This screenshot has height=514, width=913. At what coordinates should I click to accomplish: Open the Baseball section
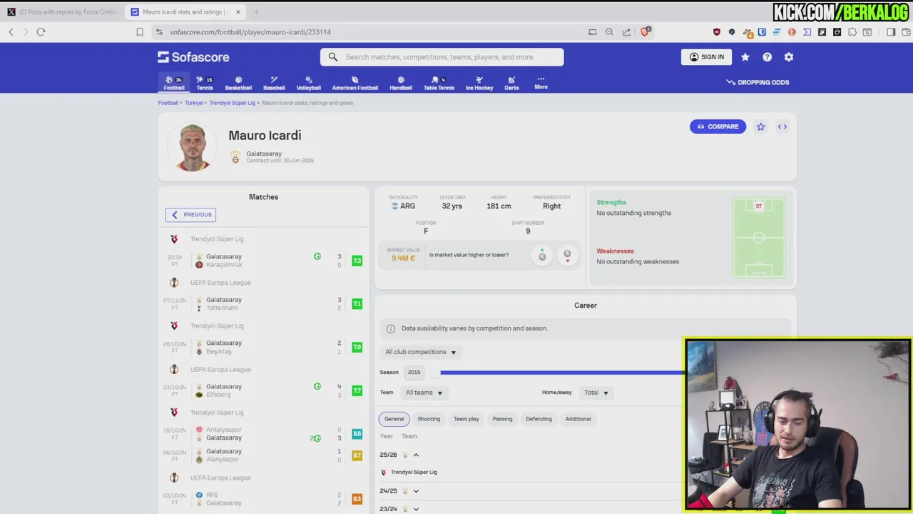(x=274, y=83)
